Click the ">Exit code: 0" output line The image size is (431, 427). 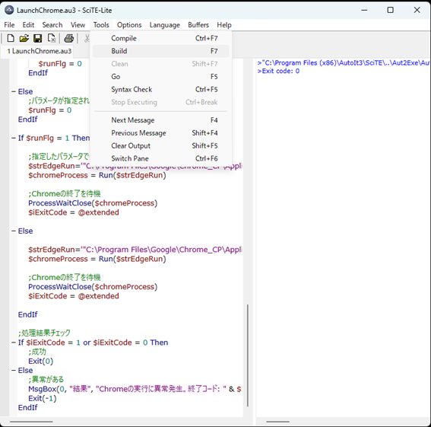pyautogui.click(x=278, y=71)
